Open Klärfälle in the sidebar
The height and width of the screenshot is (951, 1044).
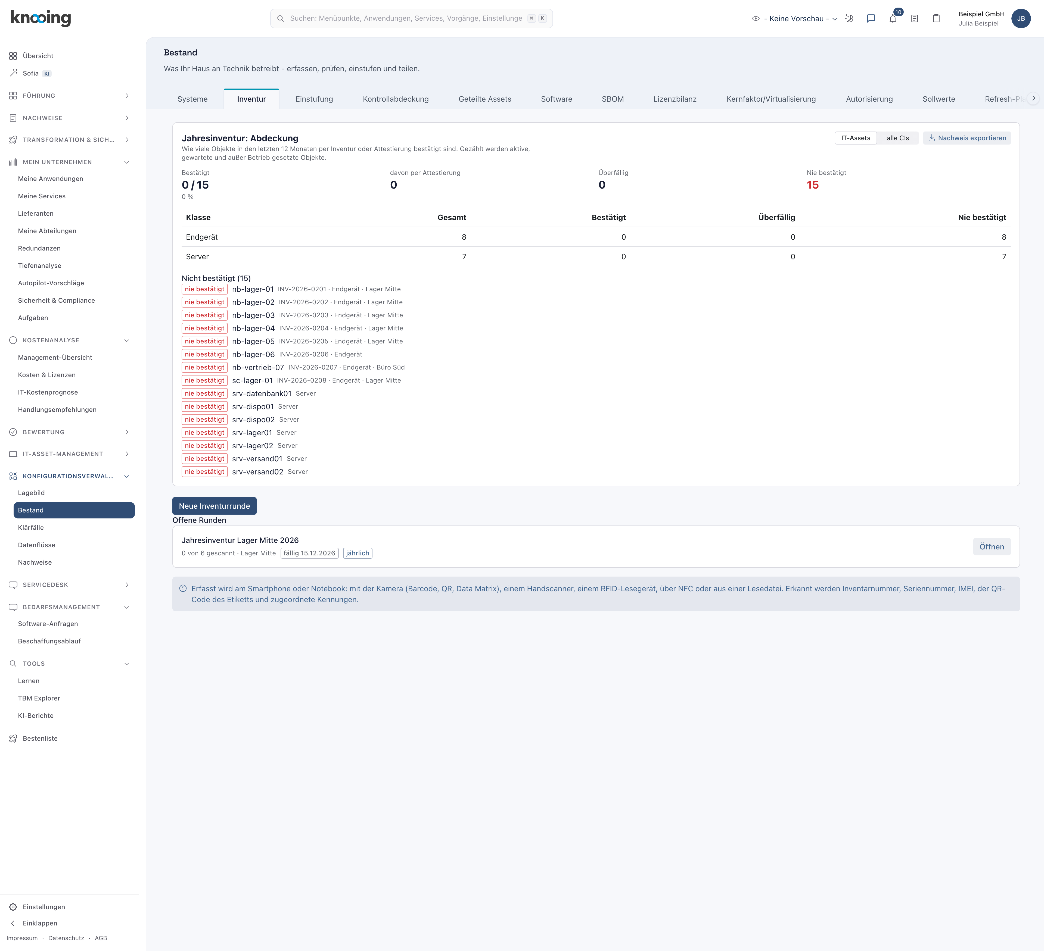click(73, 528)
